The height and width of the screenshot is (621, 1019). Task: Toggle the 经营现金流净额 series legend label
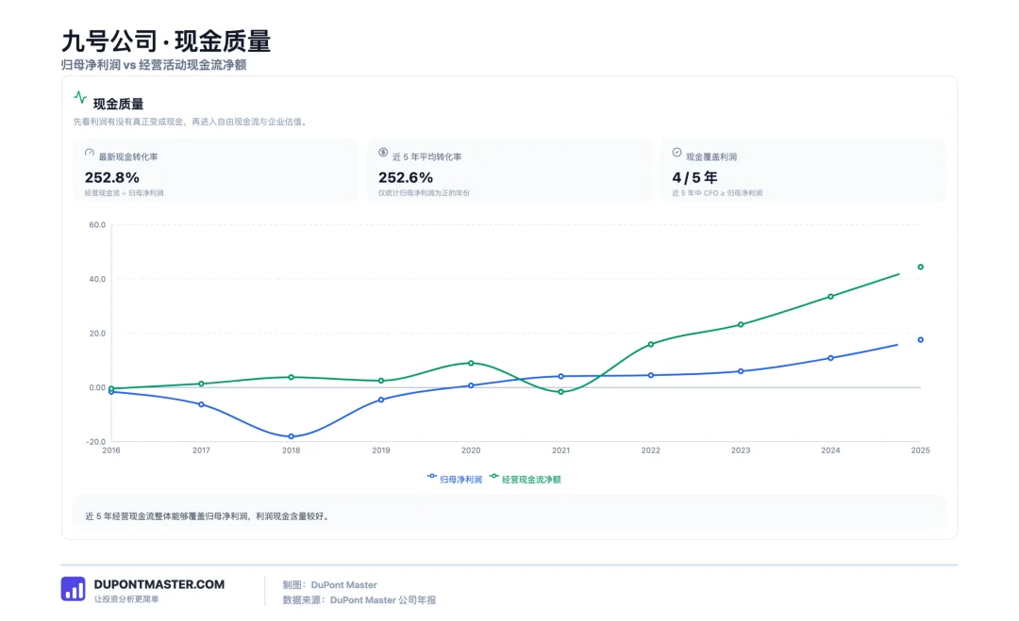pos(531,480)
